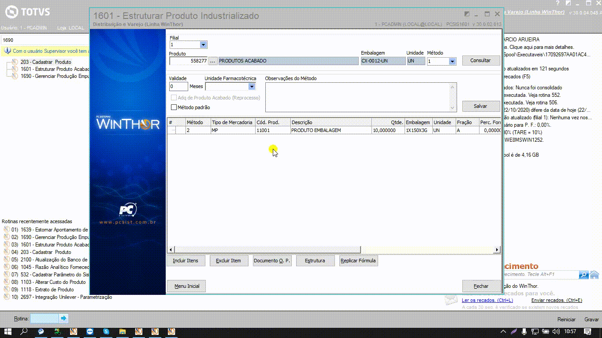Open TeamViewer from the taskbar
The width and height of the screenshot is (602, 338).
pos(90,331)
